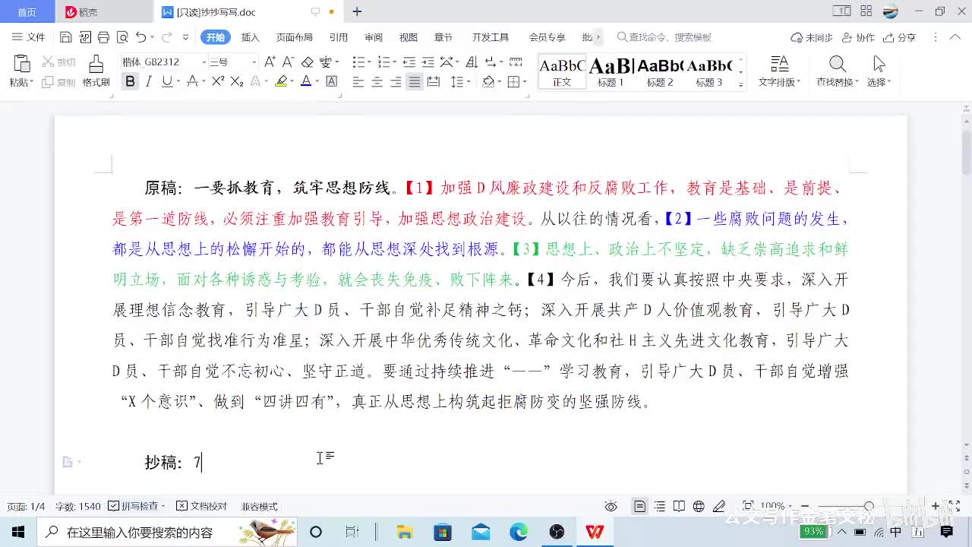Open the bullet list dropdown
Viewport: 972px width, 547px height.
click(369, 62)
